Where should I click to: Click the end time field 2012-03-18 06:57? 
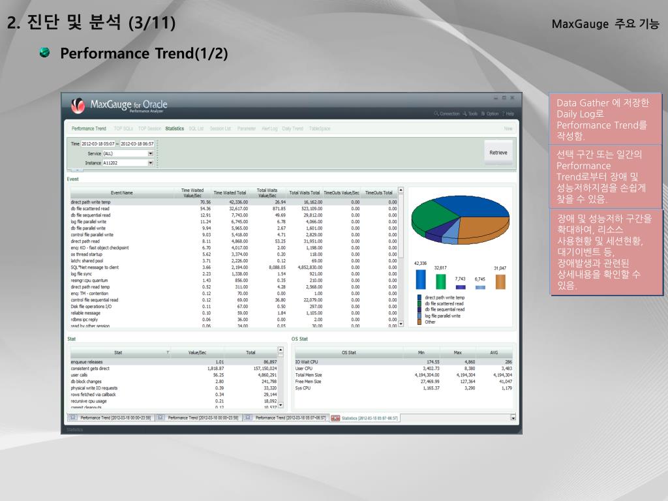pyautogui.click(x=137, y=144)
